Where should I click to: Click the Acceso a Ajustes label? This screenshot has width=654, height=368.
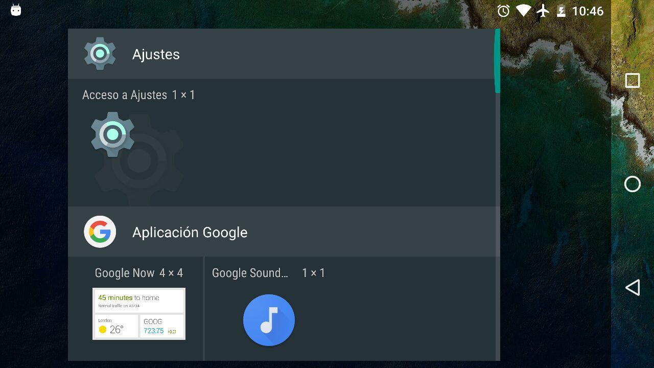[x=125, y=95]
